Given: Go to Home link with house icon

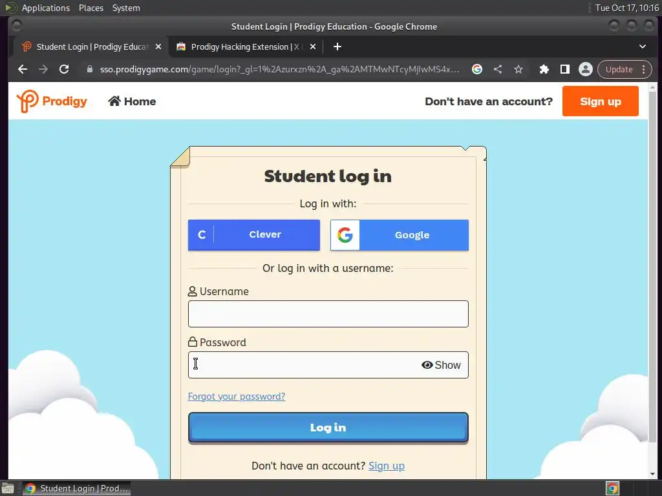Looking at the screenshot, I should pos(132,101).
